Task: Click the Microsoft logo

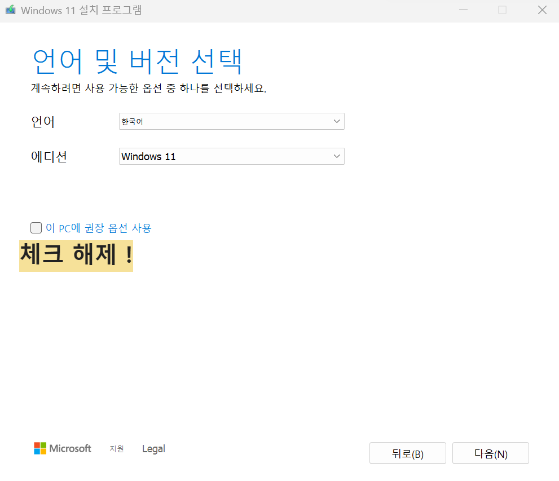Action: click(x=63, y=448)
